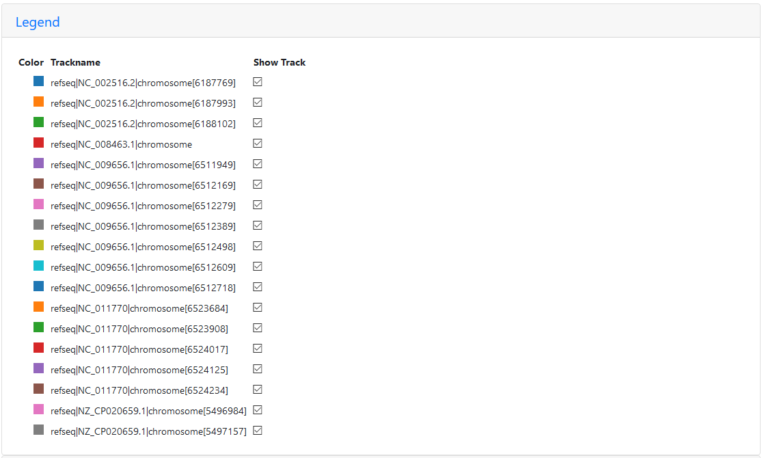Select the text refseq|NC_011770|chromosome[6523684]

click(139, 308)
